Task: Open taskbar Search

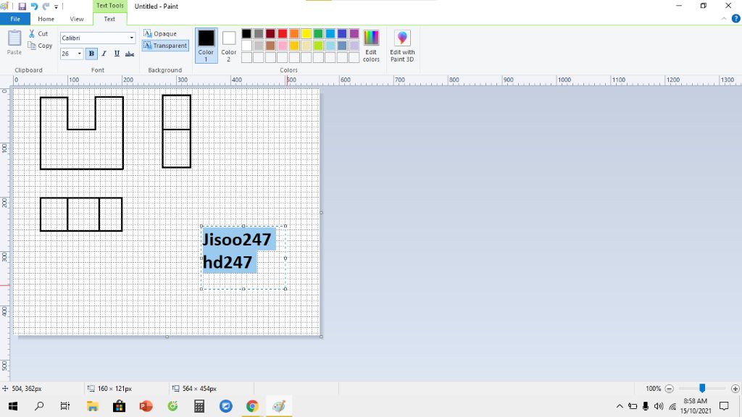Action: (x=39, y=406)
